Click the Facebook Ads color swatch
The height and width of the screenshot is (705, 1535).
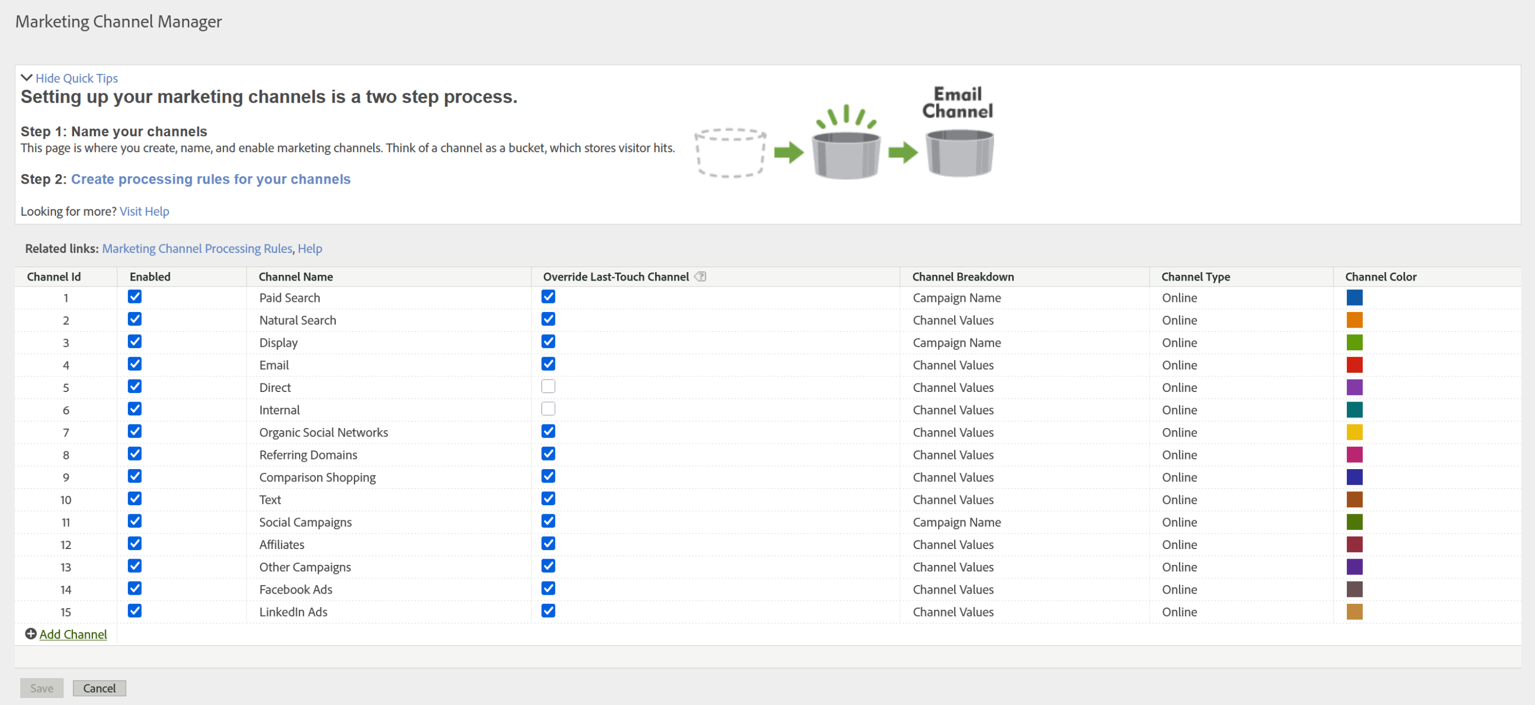click(x=1354, y=589)
